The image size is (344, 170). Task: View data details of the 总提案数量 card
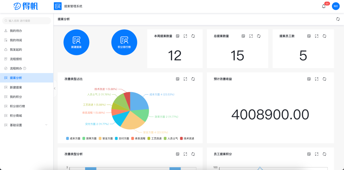click(243, 36)
